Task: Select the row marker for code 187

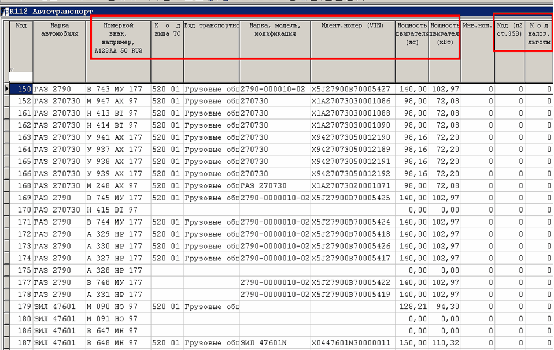Action: [x=6, y=343]
